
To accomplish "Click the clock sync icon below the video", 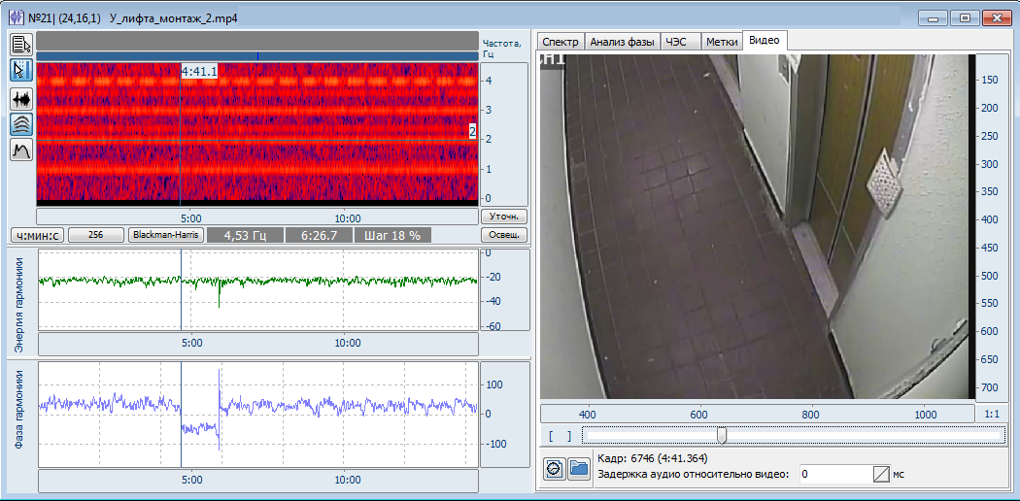I will click(554, 468).
